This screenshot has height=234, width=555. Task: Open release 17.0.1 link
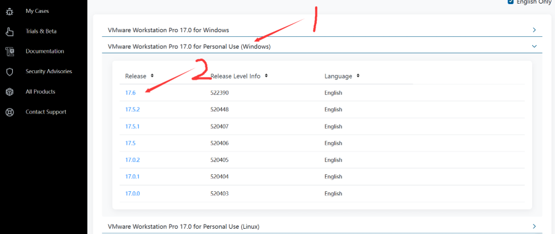pyautogui.click(x=133, y=177)
